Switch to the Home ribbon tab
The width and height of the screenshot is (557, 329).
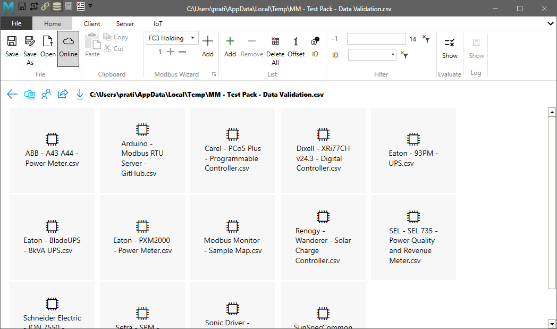coord(53,24)
